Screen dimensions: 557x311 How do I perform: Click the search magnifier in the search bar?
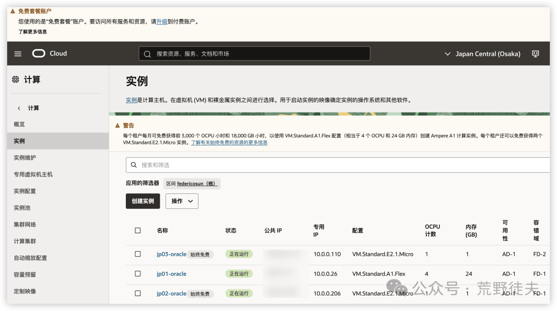[146, 53]
